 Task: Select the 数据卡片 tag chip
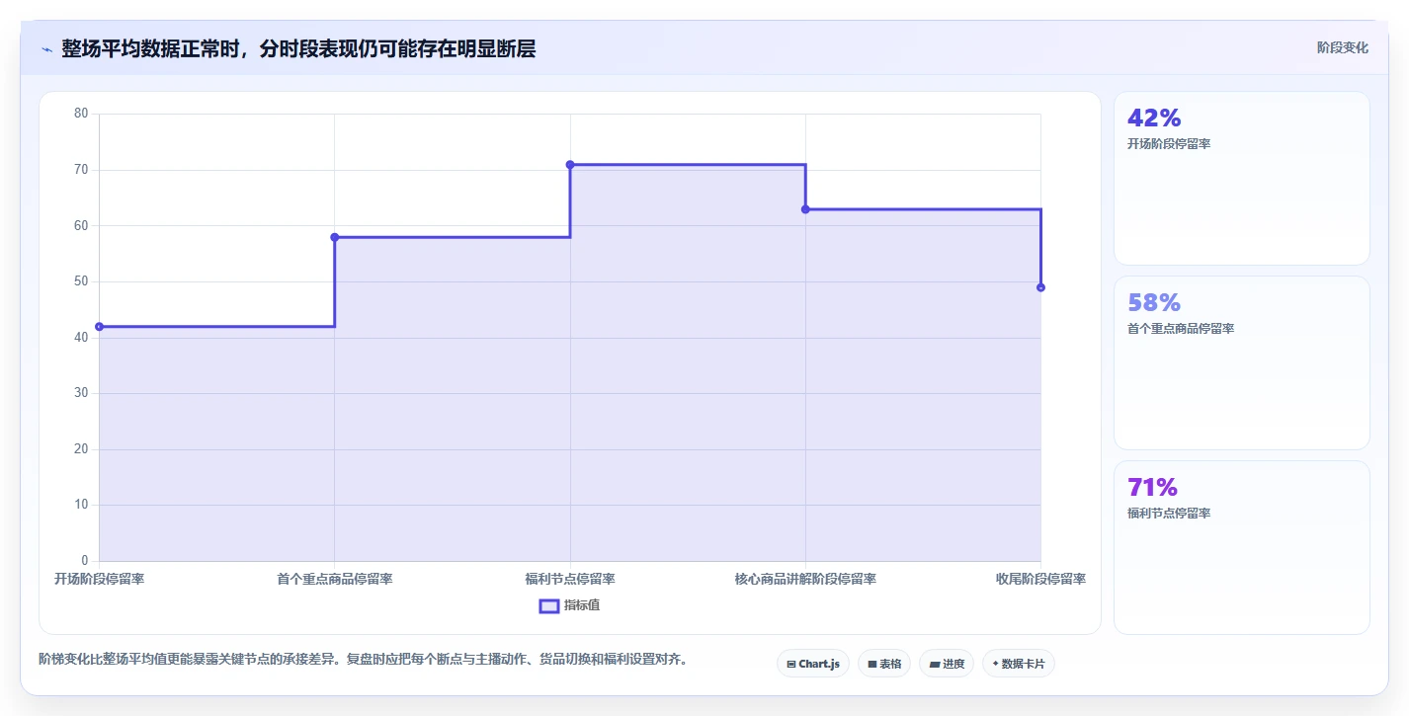(x=1019, y=664)
